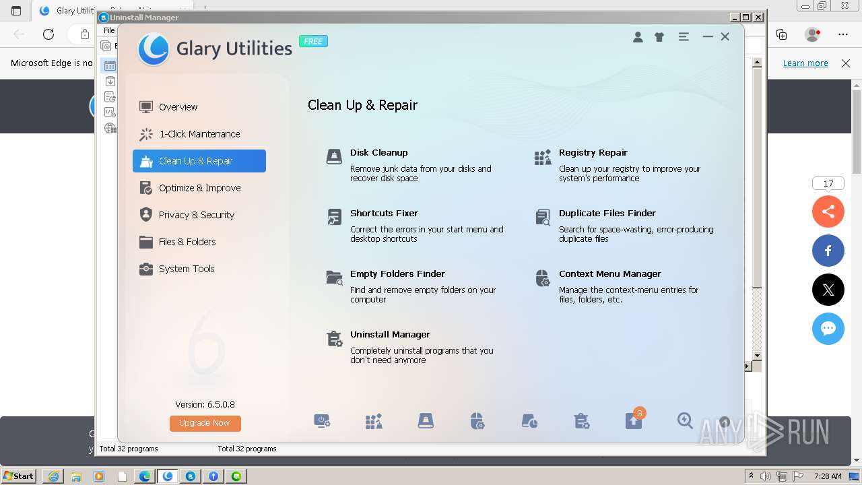This screenshot has height=485, width=862.
Task: Share page on X (Twitter)
Action: 828,290
